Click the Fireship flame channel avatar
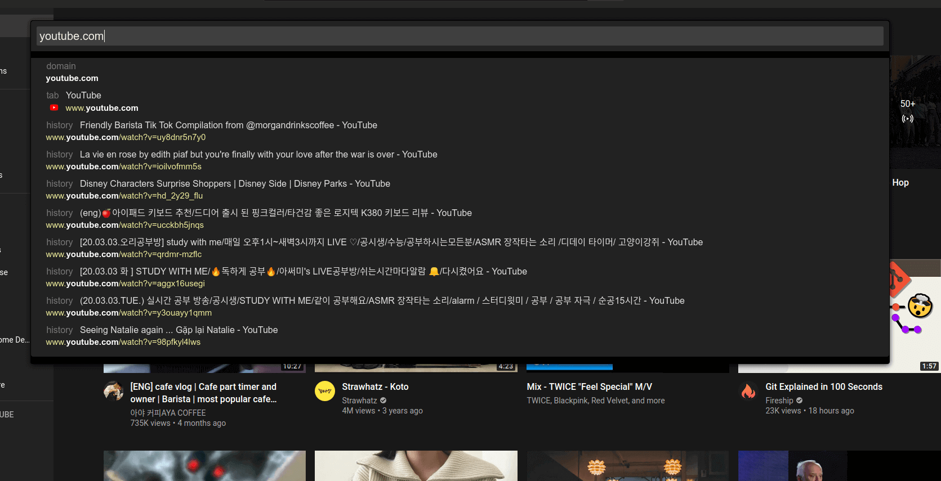Viewport: 941px width, 481px height. [748, 391]
